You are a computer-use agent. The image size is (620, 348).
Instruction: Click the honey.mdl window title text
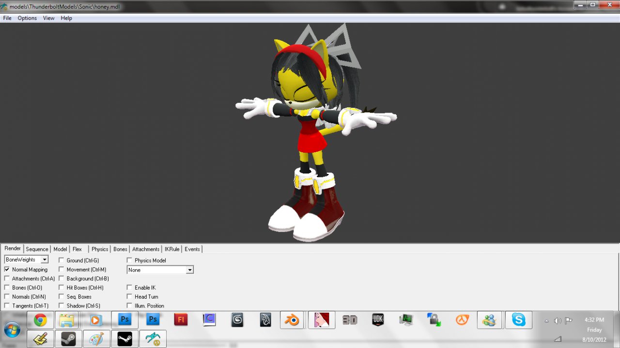click(x=64, y=7)
